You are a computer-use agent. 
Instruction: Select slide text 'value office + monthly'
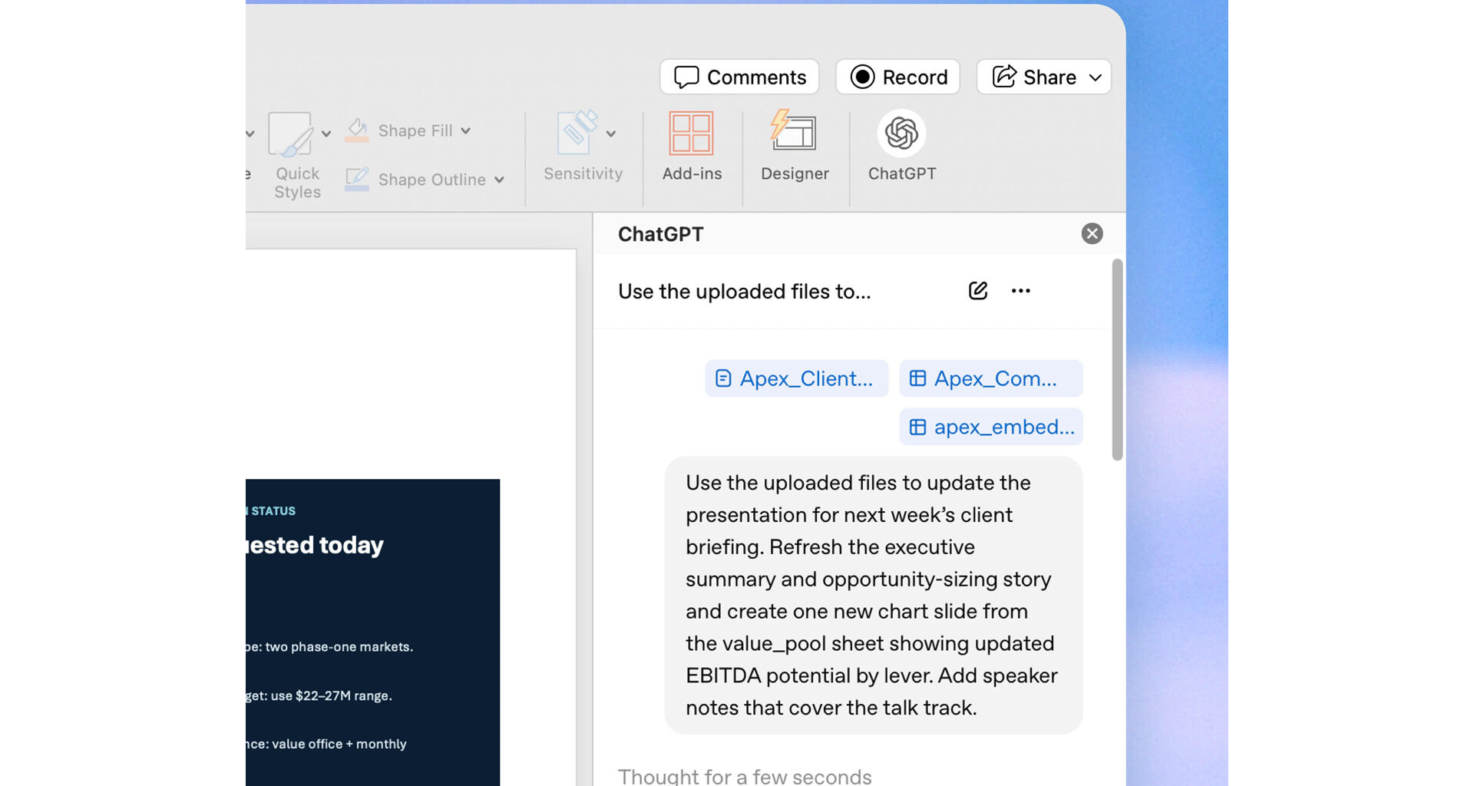[x=339, y=745]
